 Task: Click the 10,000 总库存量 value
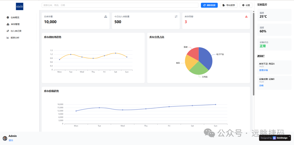point(50,22)
